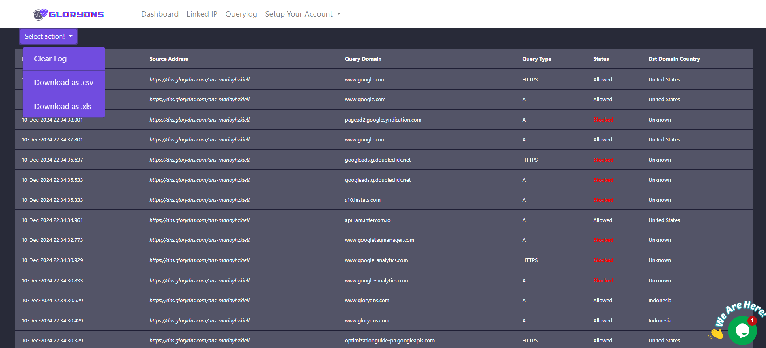Click the timestamp 10-Dec-2024 22:34:35.533
The image size is (766, 348).
(x=52, y=180)
